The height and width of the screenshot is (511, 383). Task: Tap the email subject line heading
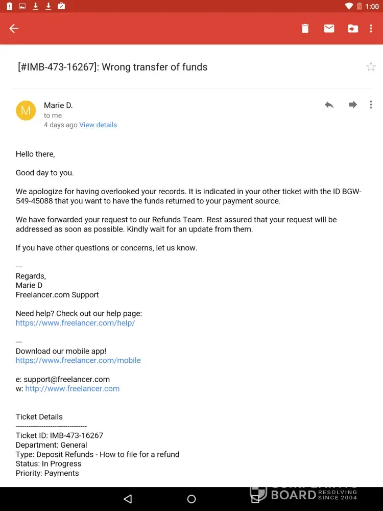113,67
